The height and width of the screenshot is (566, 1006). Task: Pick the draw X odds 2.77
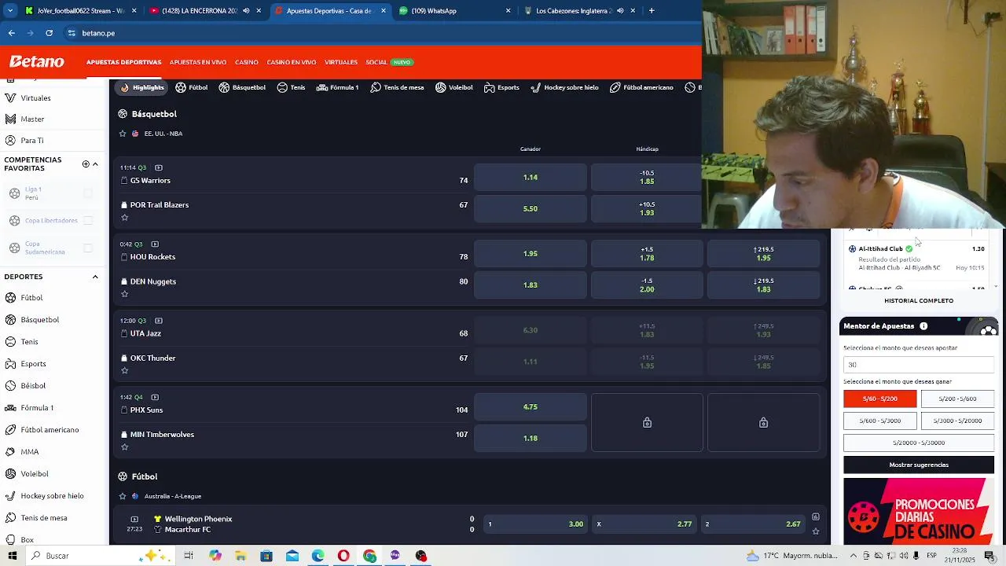tap(644, 524)
